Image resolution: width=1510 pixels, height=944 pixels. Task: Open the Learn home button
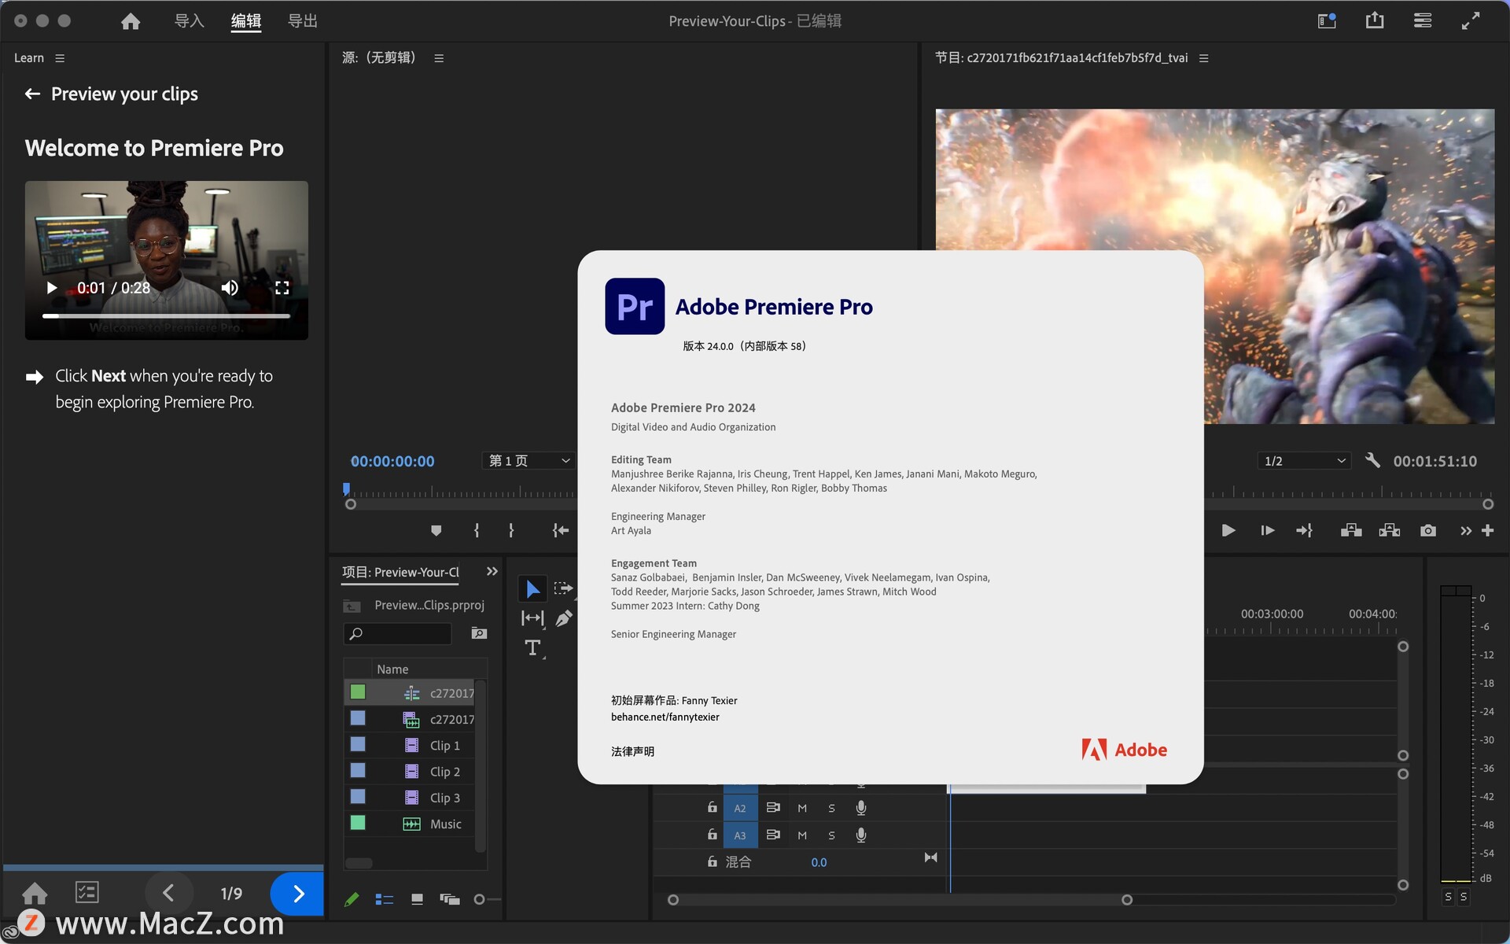tap(35, 894)
